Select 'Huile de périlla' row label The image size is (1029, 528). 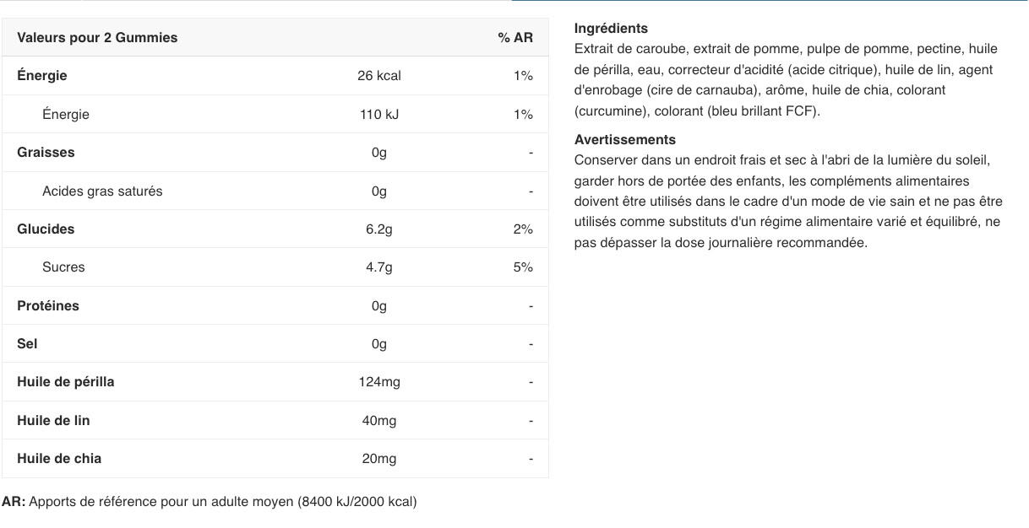coord(66,382)
